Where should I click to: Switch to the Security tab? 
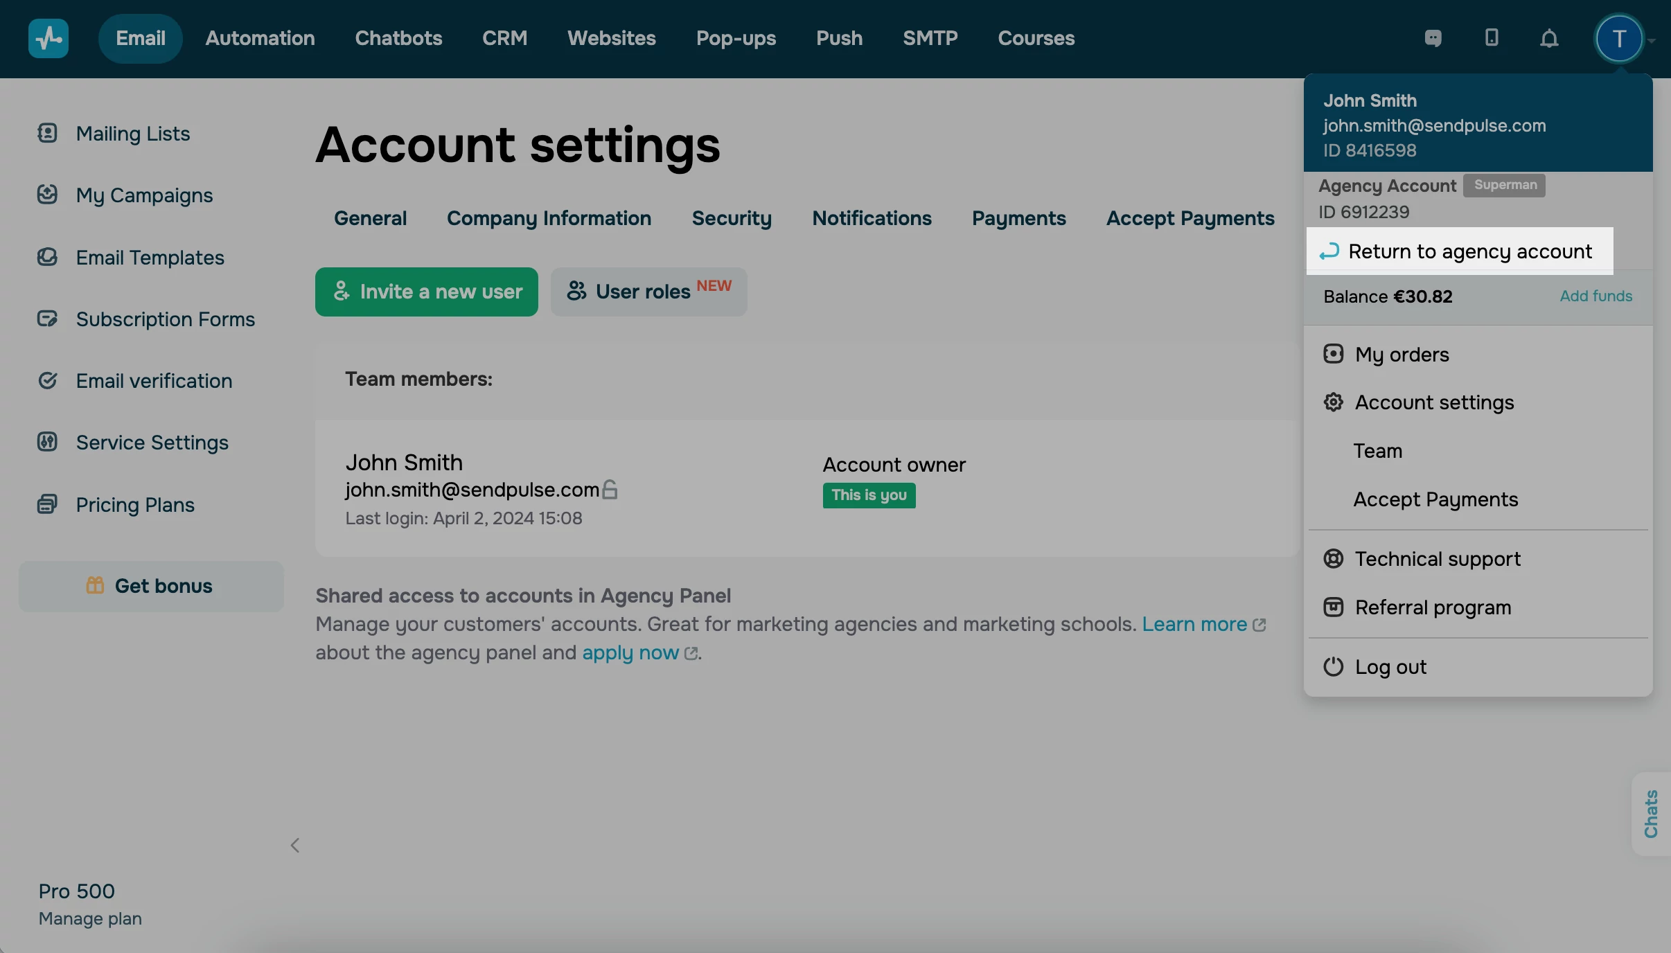tap(732, 218)
